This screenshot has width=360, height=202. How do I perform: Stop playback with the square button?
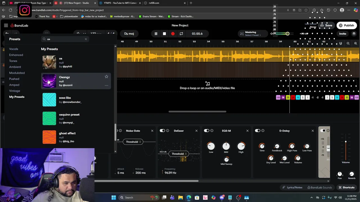point(165,34)
